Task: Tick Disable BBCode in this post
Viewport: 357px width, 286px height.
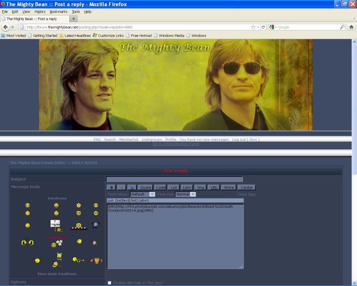Action: pos(109,283)
